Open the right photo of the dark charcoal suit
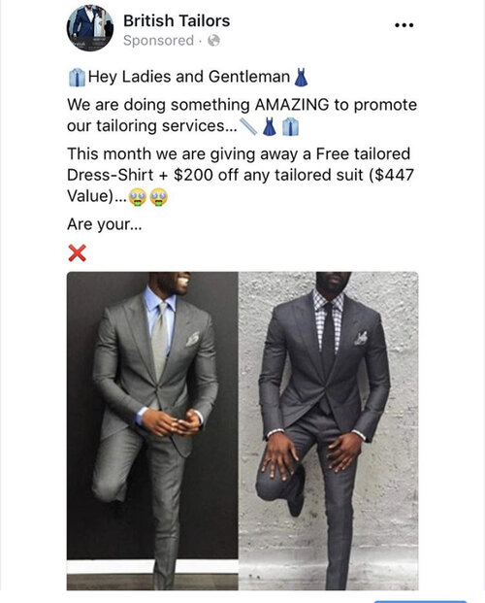 (329, 431)
